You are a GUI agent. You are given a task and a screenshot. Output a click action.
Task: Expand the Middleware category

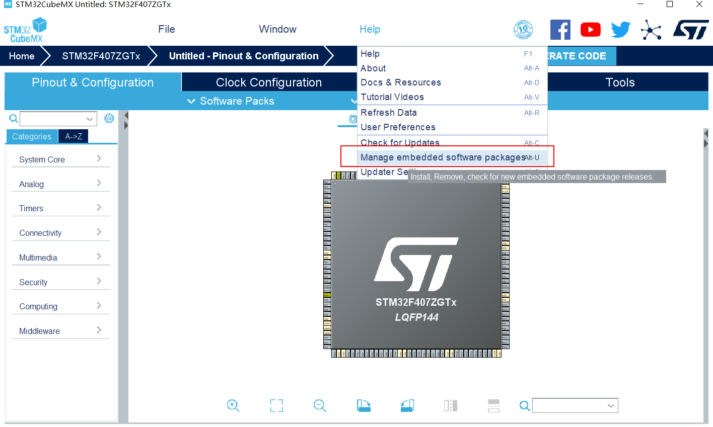(61, 331)
